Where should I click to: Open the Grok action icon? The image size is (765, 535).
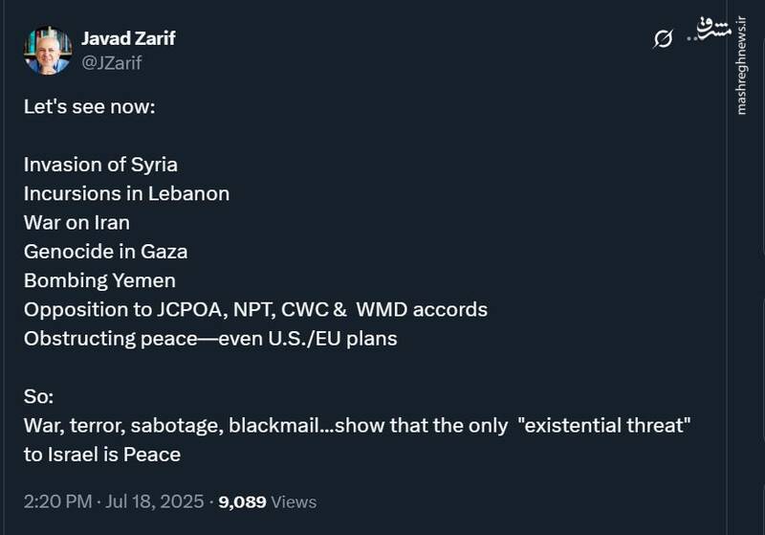[x=663, y=39]
